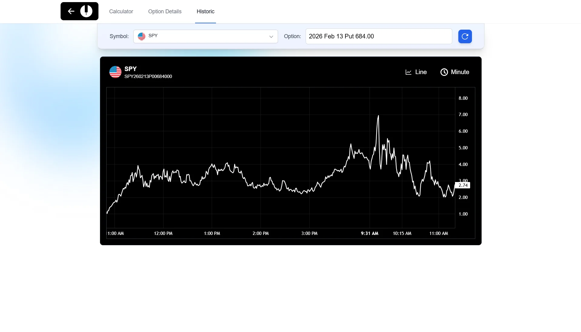This screenshot has width=581, height=332.
Task: Click the US flag icon in symbol selector
Action: pyautogui.click(x=141, y=36)
